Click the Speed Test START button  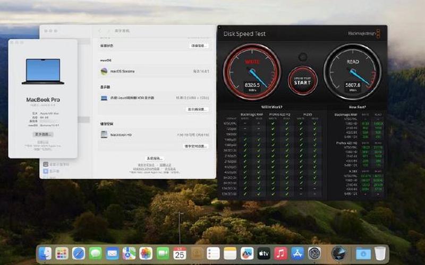coord(302,81)
